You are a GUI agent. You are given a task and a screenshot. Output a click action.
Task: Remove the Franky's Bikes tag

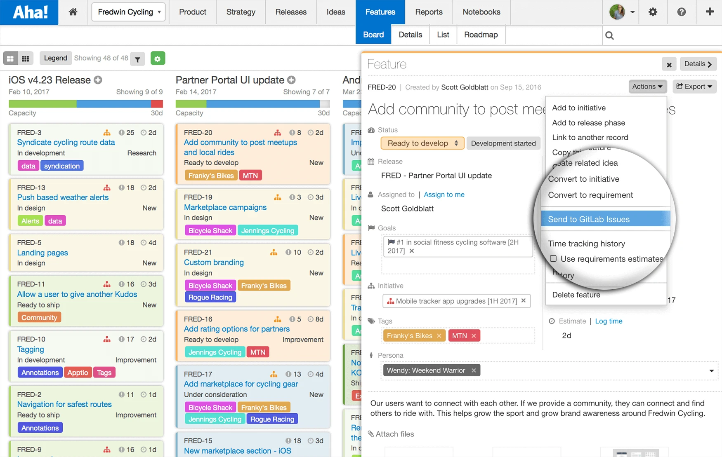point(439,336)
